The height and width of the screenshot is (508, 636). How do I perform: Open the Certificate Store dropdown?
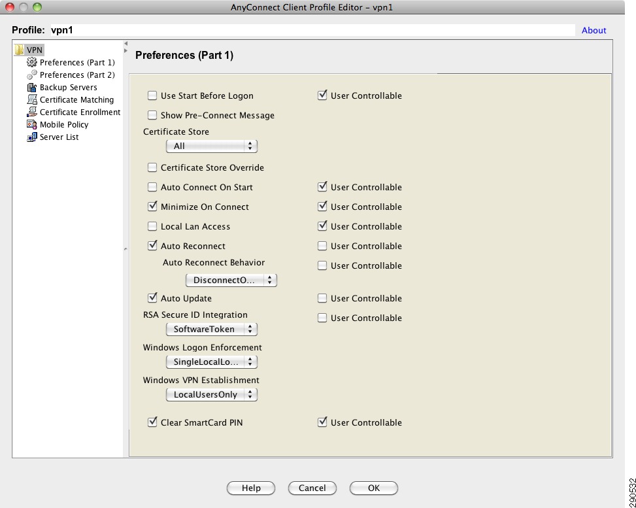212,146
